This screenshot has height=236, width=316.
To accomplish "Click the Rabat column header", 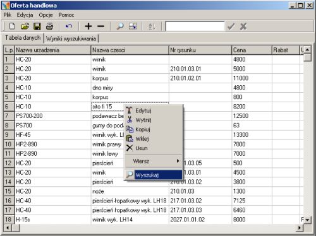I will click(286, 50).
